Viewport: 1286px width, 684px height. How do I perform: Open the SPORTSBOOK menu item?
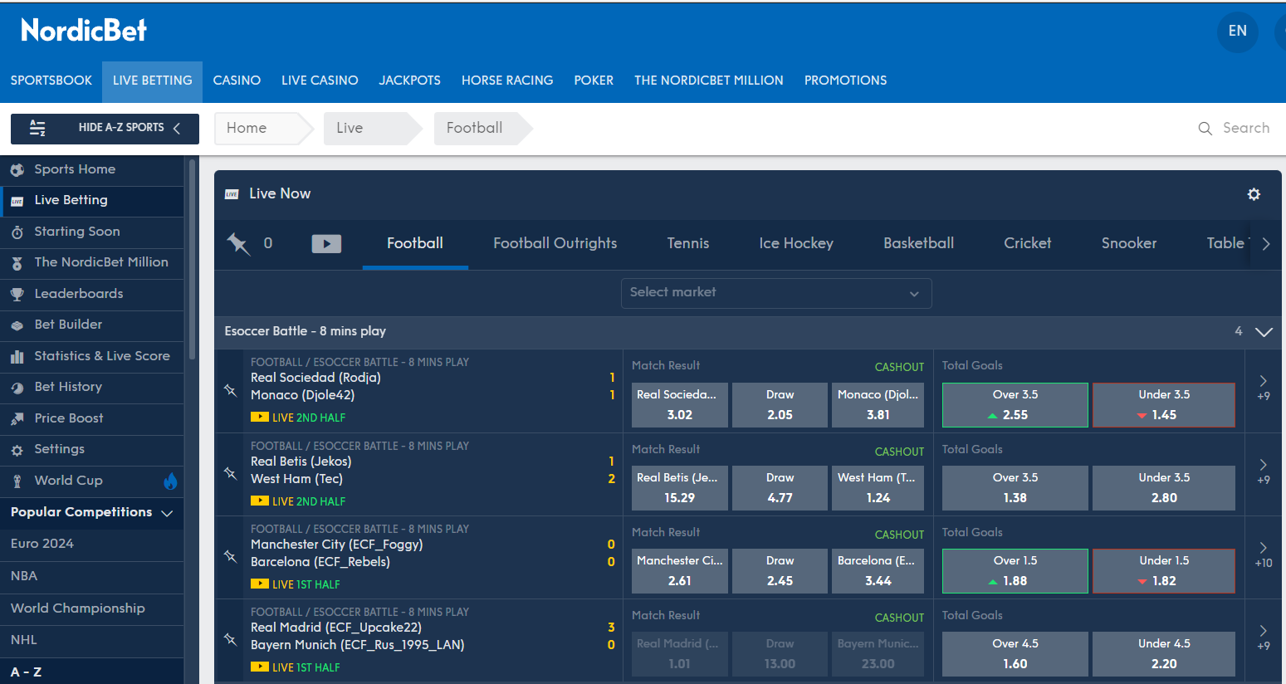pos(51,81)
